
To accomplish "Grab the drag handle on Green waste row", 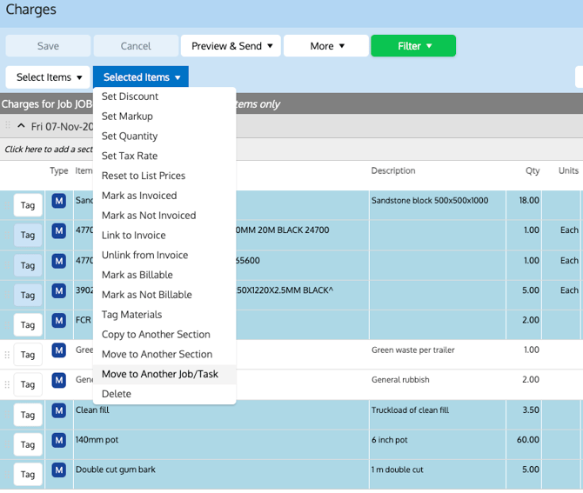I will pyautogui.click(x=8, y=355).
